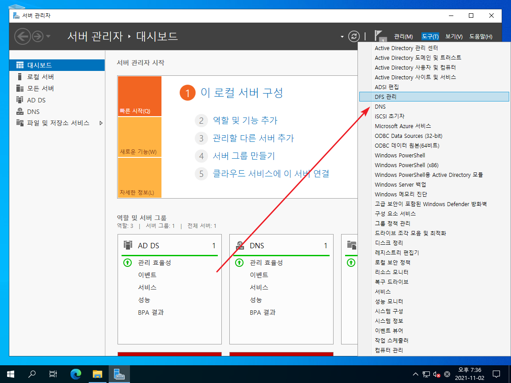This screenshot has width=511, height=383.
Task: Click the muted volume icon in tray
Action: click(x=436, y=374)
